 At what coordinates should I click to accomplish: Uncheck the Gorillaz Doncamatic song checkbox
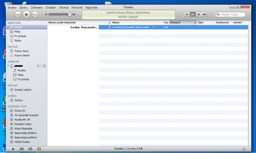coord(109,27)
